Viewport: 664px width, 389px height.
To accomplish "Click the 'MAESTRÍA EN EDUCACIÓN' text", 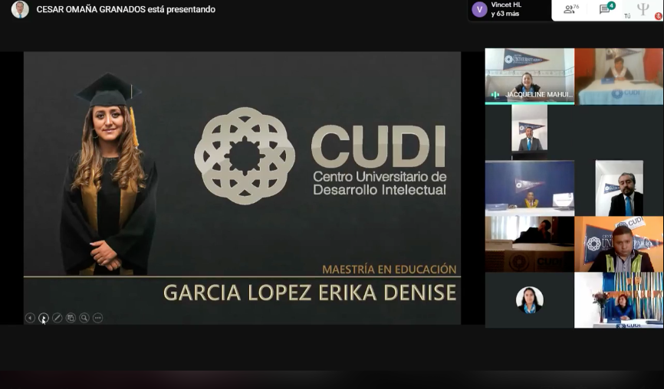I will (x=390, y=270).
